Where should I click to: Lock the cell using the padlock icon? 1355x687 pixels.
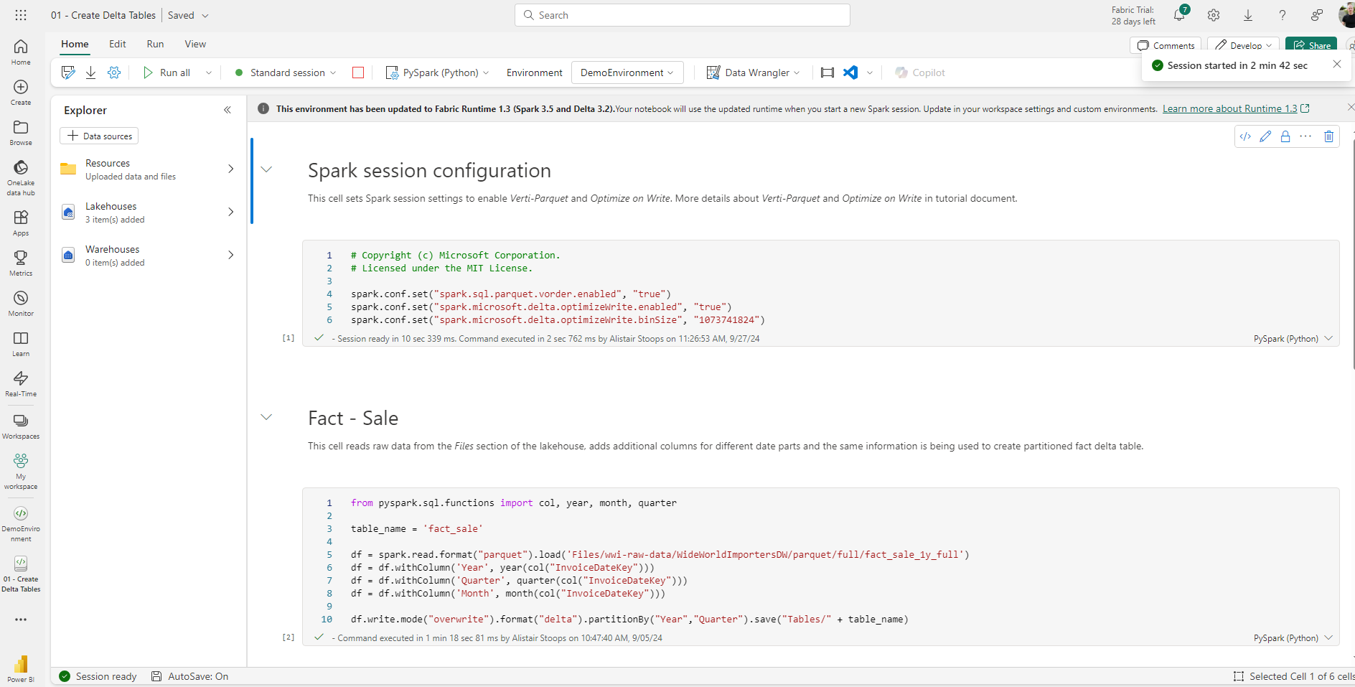[x=1285, y=136]
